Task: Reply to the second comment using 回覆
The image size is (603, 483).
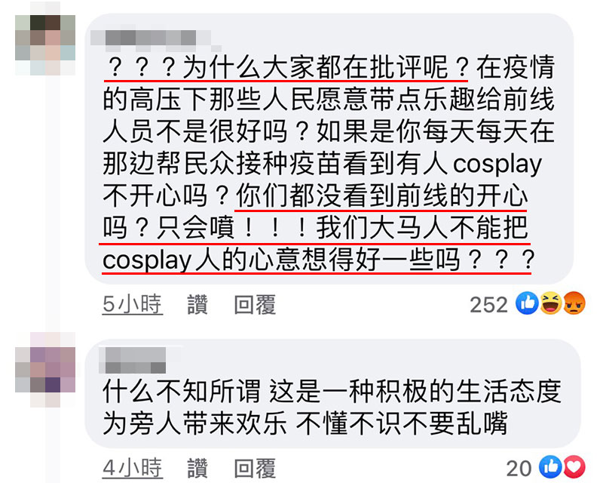Action: click(255, 468)
